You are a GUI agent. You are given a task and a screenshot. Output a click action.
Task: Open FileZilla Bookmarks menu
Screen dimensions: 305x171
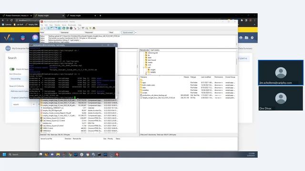(x=72, y=25)
